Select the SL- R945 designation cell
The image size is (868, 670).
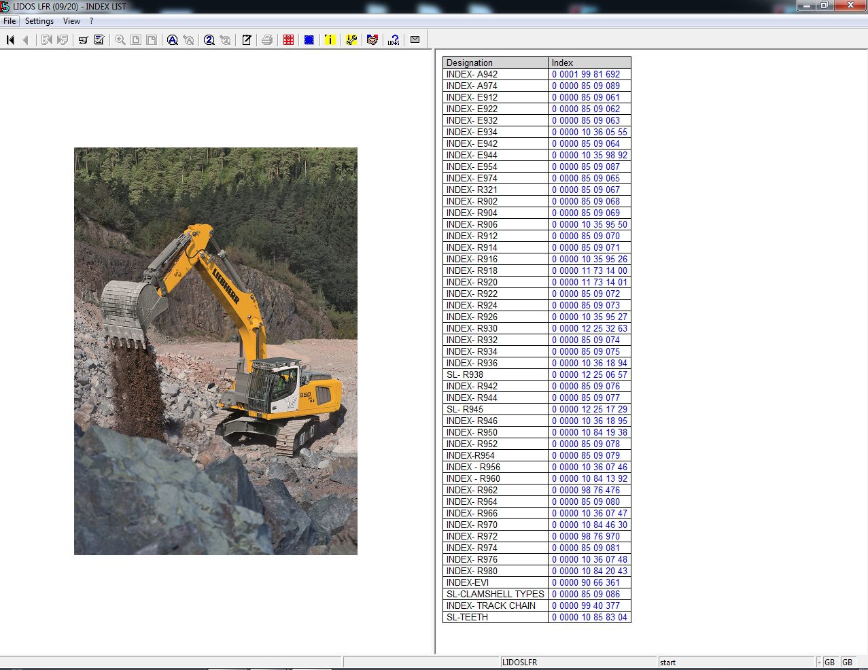496,409
